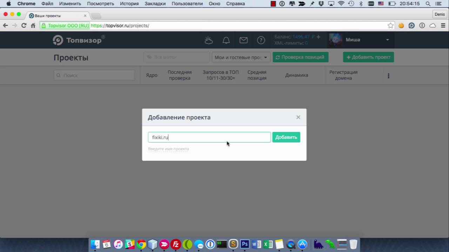Open the weather cloud icon in Topvisor header

pos(209,40)
